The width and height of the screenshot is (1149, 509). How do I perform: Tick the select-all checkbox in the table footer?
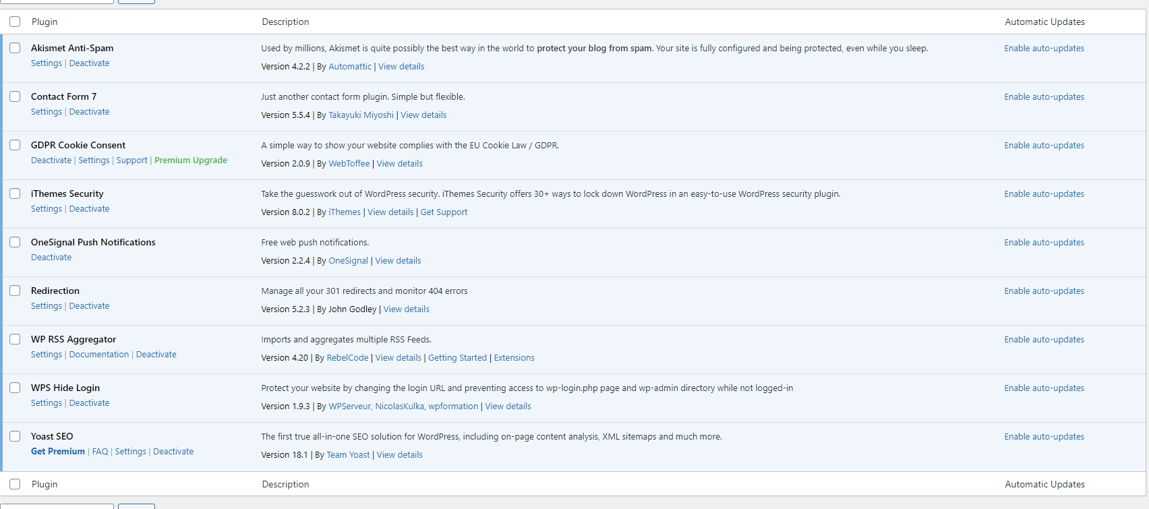15,484
